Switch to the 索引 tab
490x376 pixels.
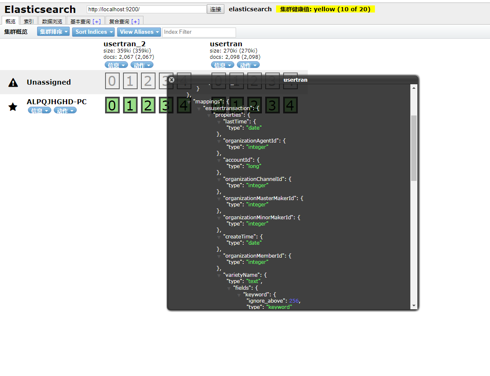point(28,21)
